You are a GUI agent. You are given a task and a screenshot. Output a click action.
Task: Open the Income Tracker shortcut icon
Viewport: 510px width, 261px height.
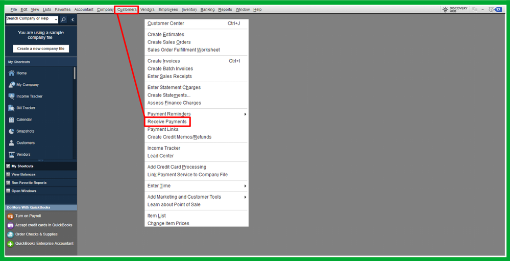[11, 97]
